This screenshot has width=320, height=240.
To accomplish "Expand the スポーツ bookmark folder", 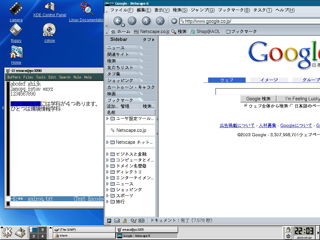I will coord(107,196).
